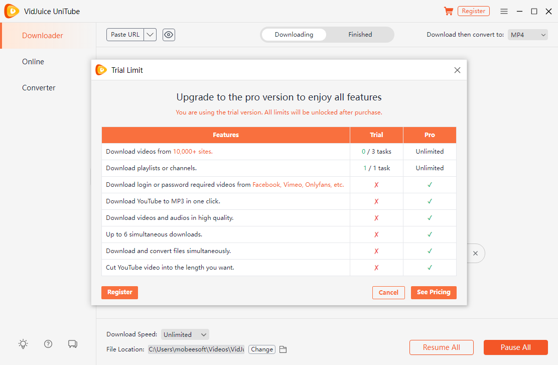The image size is (558, 365).
Task: Switch to the Downloading tab
Action: pyautogui.click(x=294, y=35)
